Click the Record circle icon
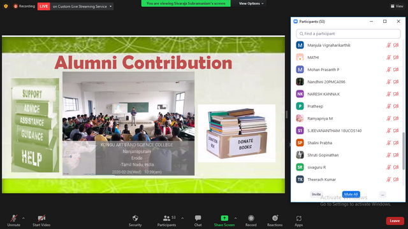 coord(251,218)
